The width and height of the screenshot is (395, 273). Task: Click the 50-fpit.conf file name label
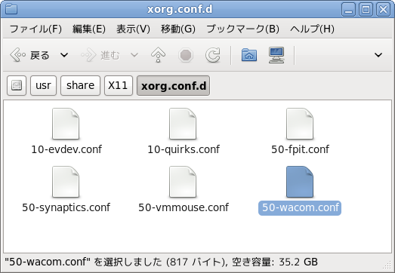[300, 149]
